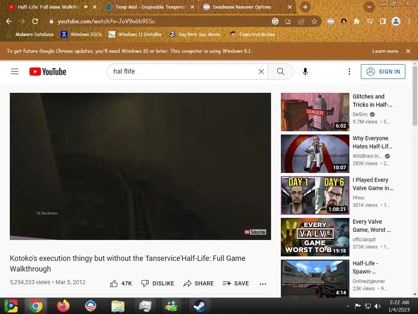Image resolution: width=418 pixels, height=314 pixels.
Task: Mute the Half-Life tab audio icon
Action: [x=86, y=7]
